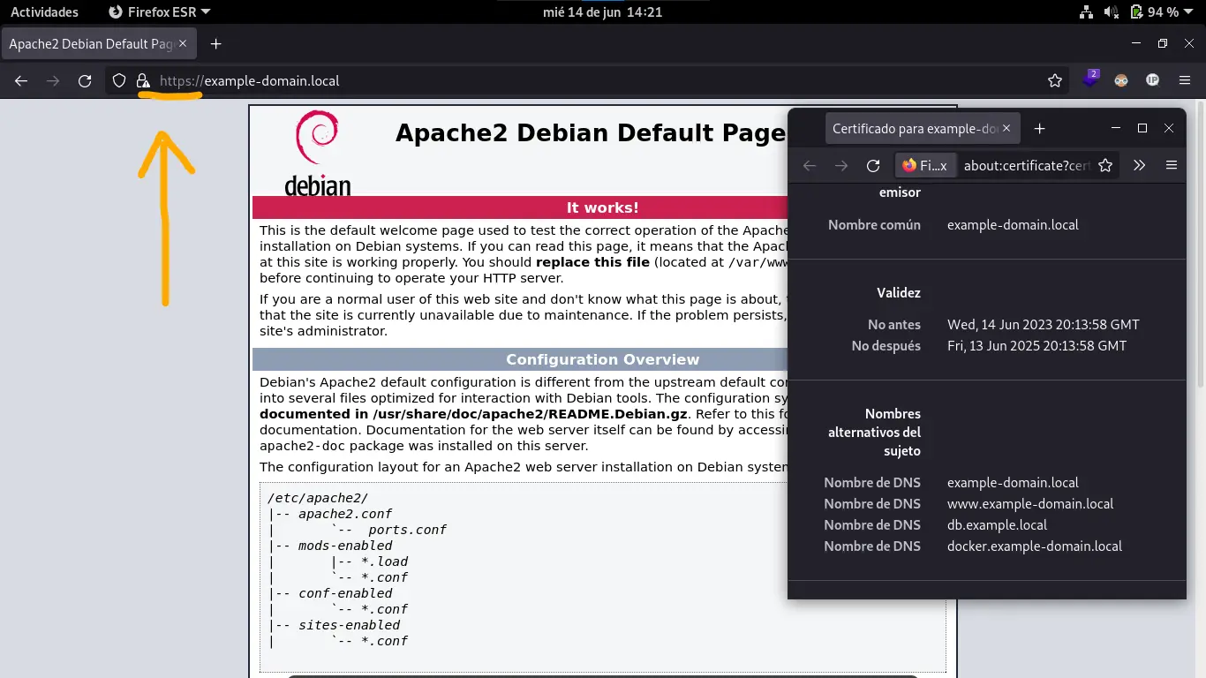
Task: Open the purple extension with badge 2
Action: [1090, 79]
